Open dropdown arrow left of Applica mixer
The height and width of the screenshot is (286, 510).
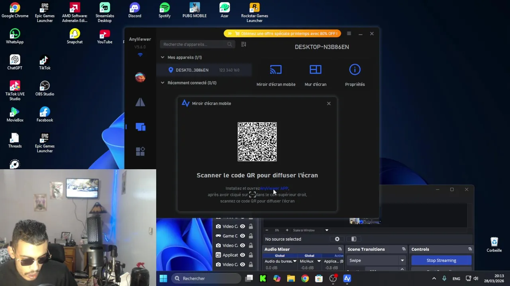319,261
